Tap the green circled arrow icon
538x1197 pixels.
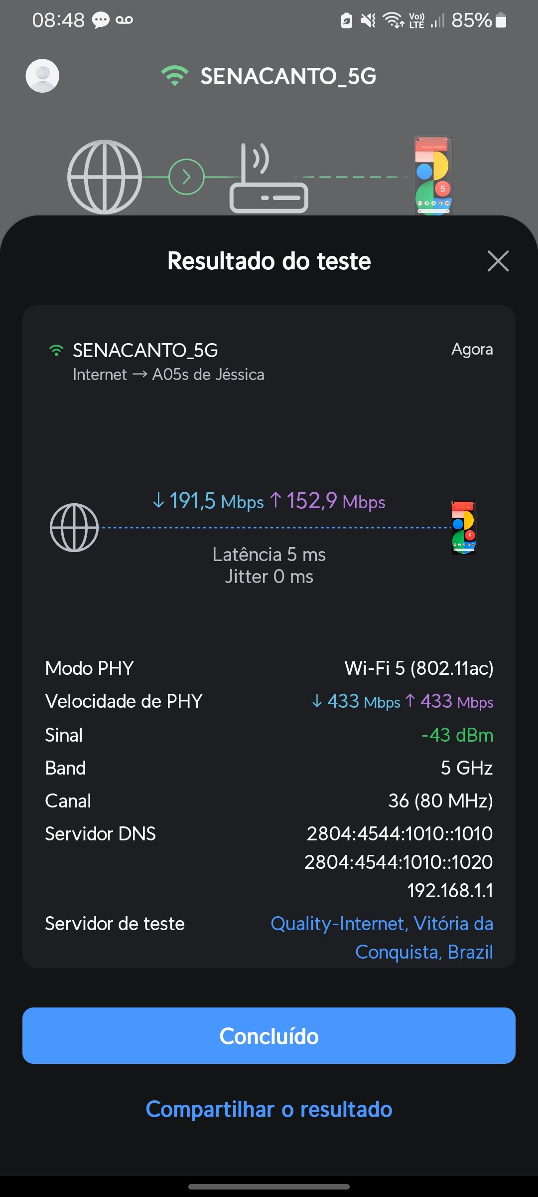coord(186,177)
